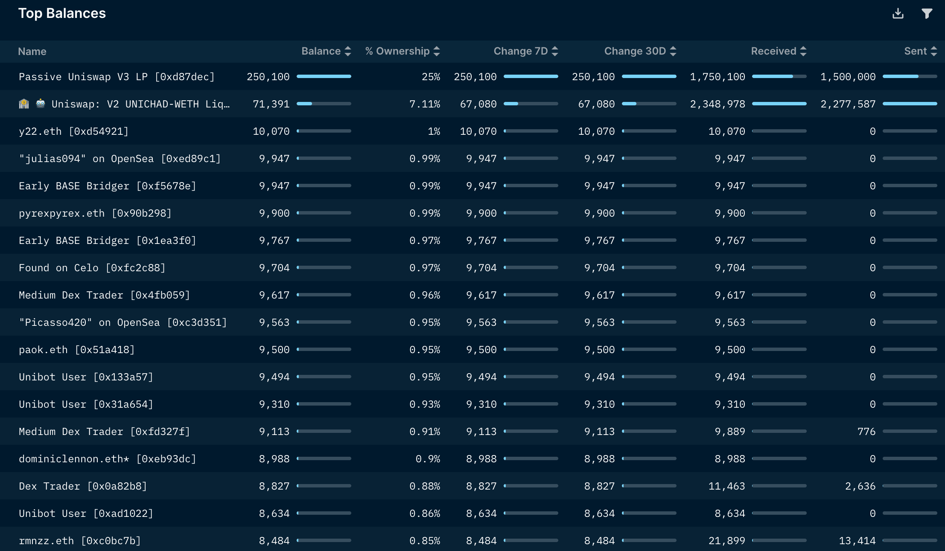Click the robot emoji icon on Uniswap V2 row
This screenshot has height=551, width=945.
tap(41, 104)
